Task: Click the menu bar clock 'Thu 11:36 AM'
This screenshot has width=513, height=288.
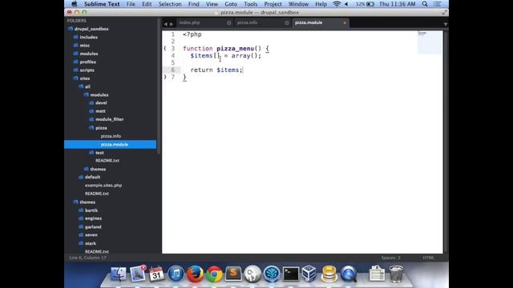Action: click(398, 4)
